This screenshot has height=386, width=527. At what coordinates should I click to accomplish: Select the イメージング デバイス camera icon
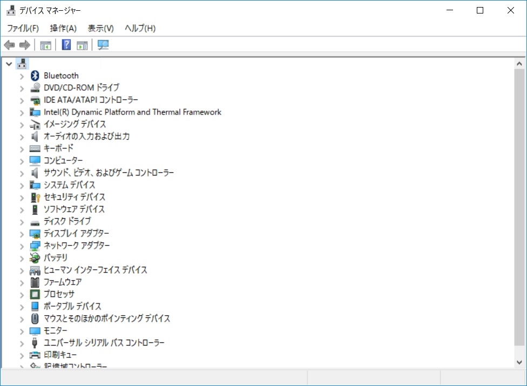35,124
